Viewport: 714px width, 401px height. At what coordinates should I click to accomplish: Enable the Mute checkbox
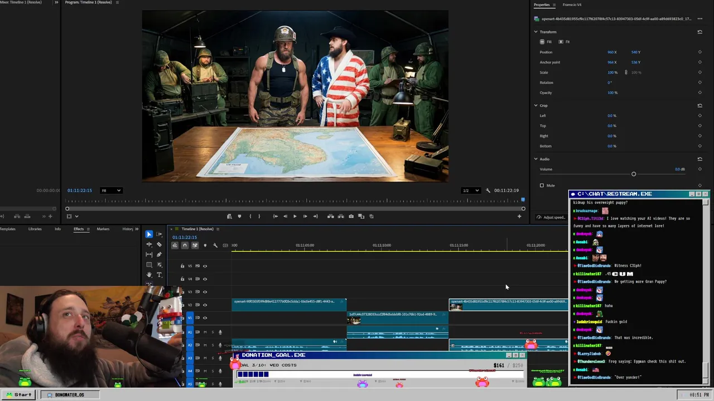click(542, 185)
